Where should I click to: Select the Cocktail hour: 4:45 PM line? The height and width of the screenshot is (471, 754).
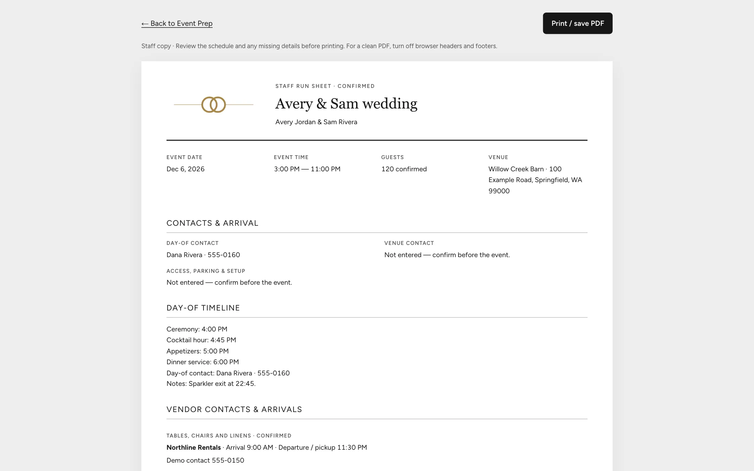pyautogui.click(x=201, y=340)
